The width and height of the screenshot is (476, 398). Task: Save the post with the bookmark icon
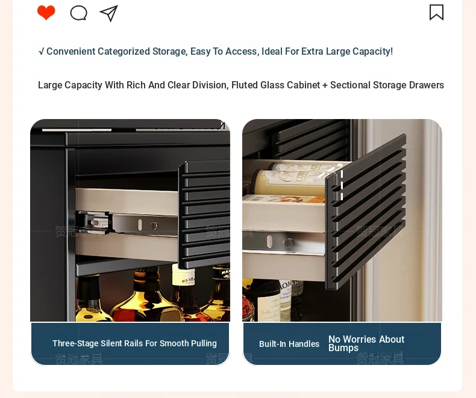(437, 13)
